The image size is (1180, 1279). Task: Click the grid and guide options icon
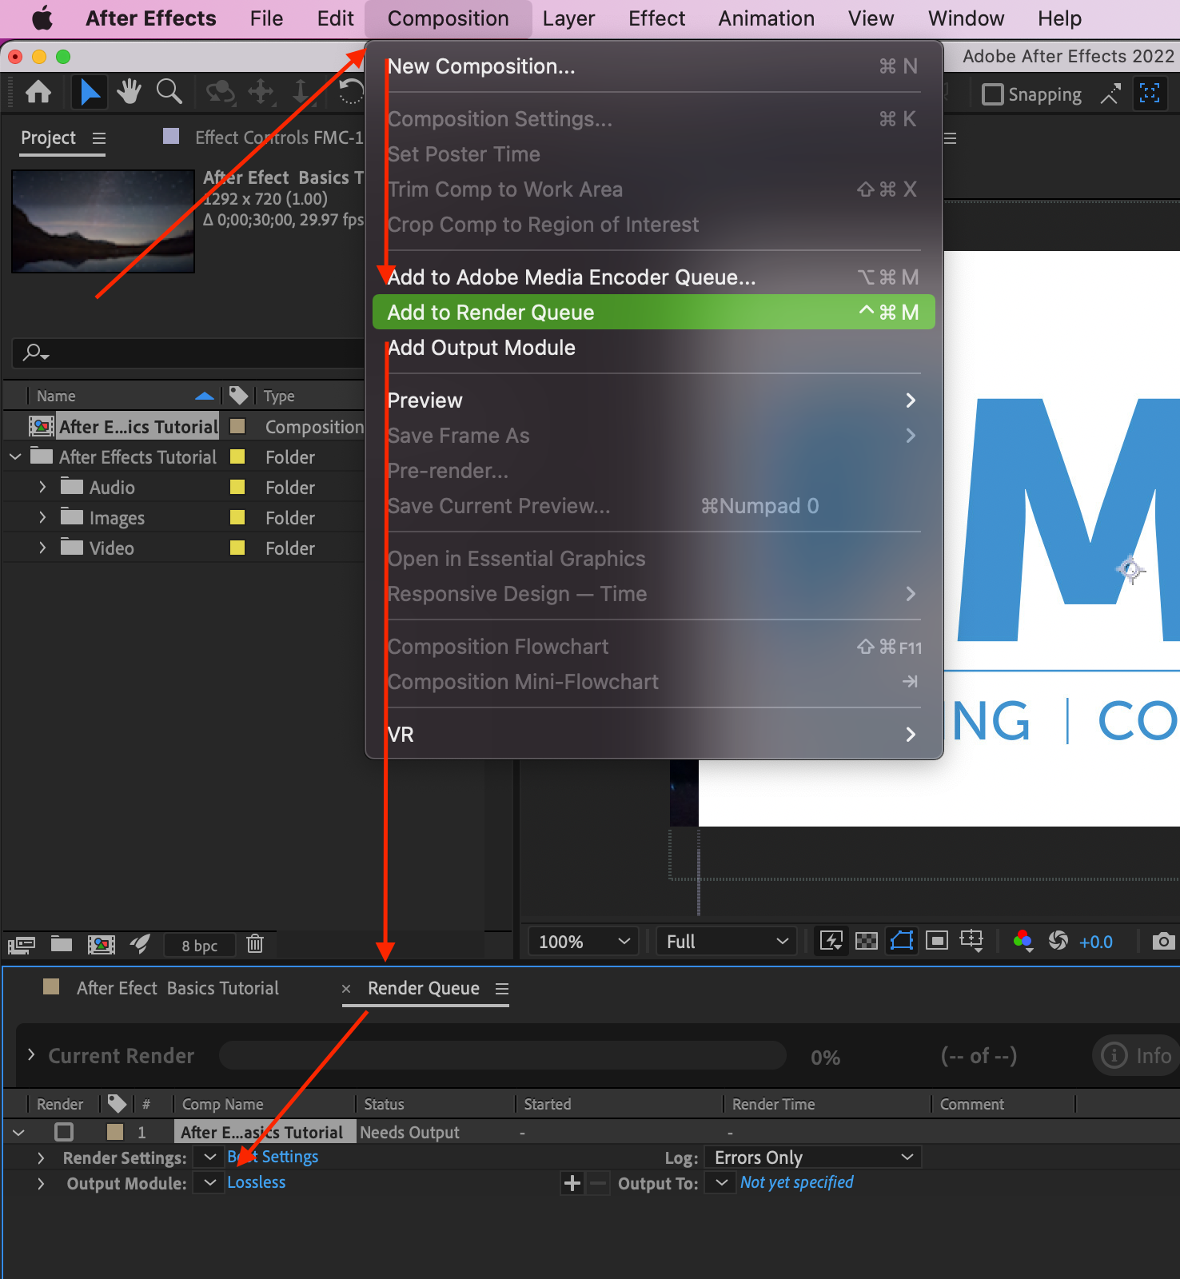[971, 941]
